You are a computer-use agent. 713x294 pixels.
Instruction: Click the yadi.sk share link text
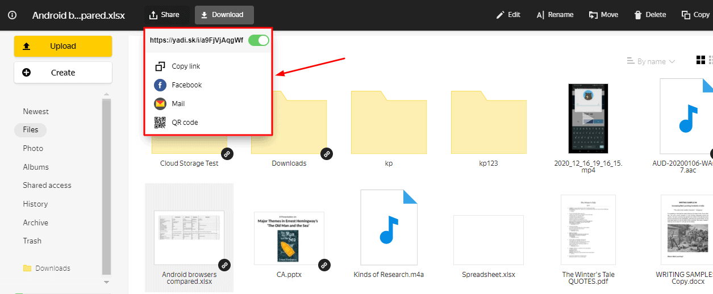click(x=197, y=40)
